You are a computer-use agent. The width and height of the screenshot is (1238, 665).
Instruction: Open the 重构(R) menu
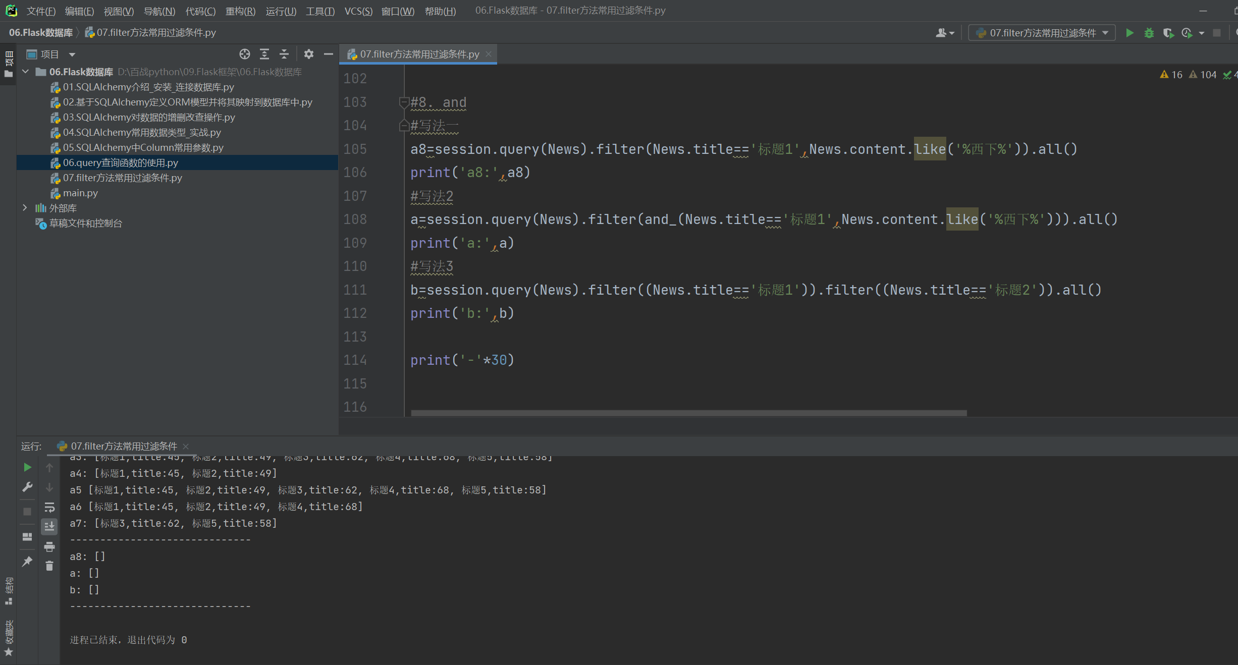pyautogui.click(x=240, y=11)
